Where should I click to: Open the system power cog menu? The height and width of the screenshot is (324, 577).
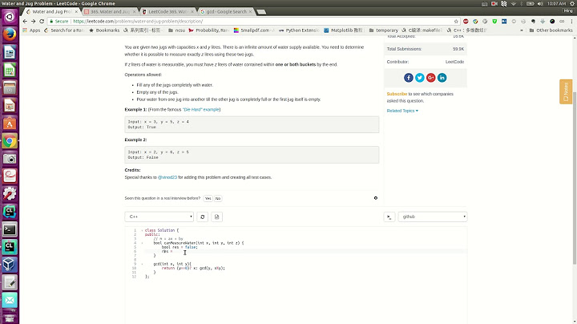(572, 3)
